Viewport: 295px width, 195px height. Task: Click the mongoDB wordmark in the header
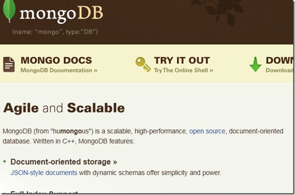pyautogui.click(x=61, y=14)
